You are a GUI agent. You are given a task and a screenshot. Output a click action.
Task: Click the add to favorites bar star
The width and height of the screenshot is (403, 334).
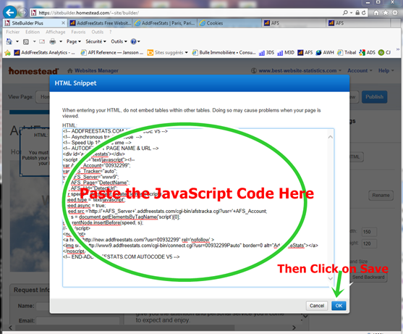point(7,53)
